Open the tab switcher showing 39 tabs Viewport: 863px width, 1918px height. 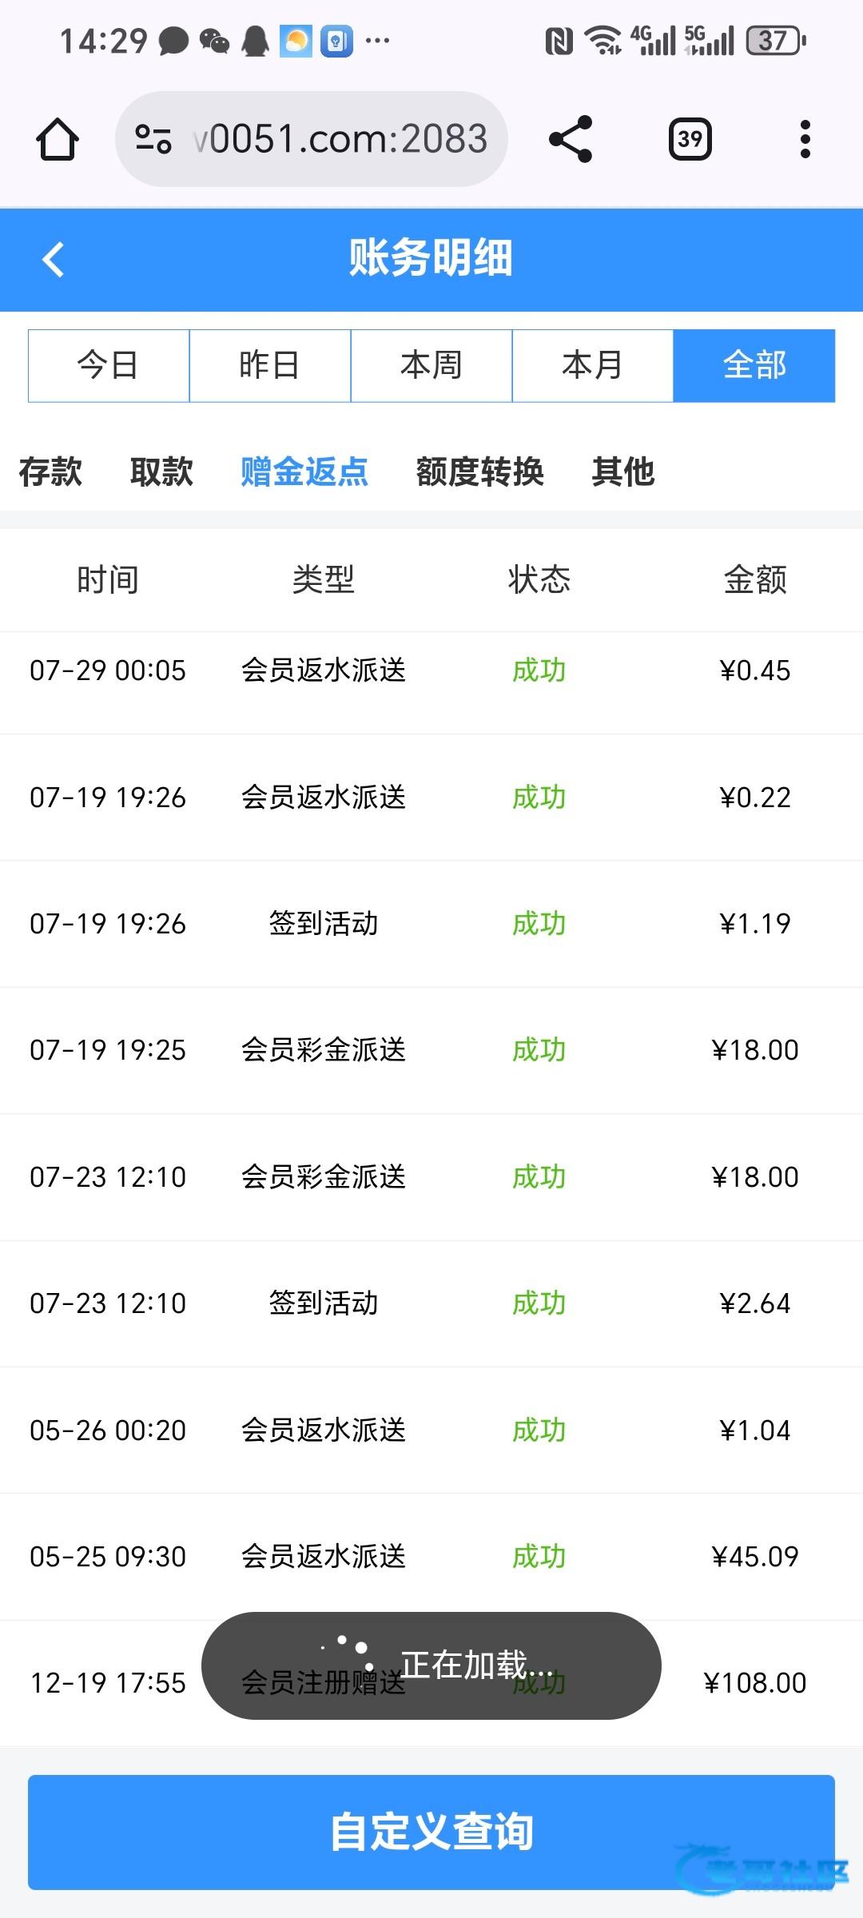coord(690,139)
